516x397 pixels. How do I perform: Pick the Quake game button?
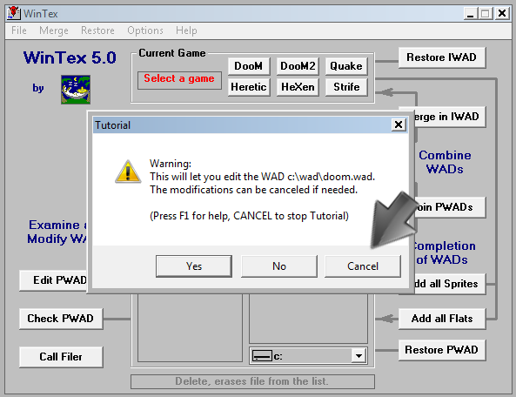[x=346, y=66]
